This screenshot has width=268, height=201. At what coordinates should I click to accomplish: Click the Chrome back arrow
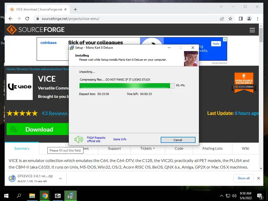(10, 19)
